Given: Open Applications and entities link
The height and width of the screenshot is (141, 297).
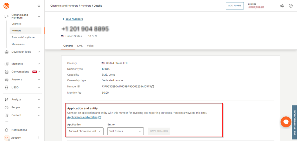Looking at the screenshot, I should tap(82, 117).
